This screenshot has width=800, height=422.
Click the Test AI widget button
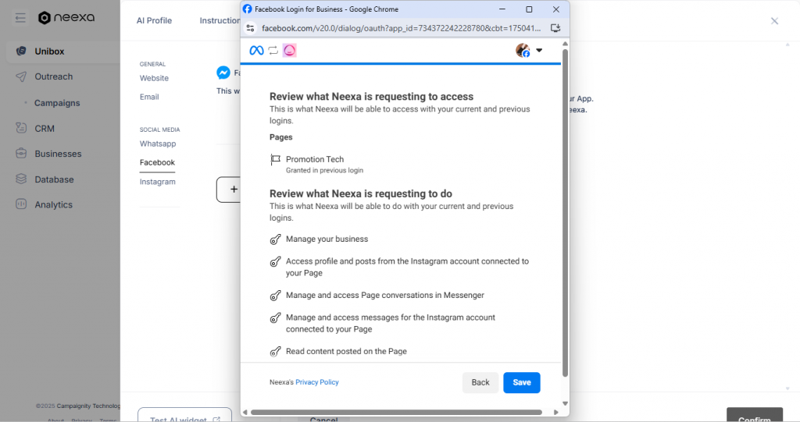[184, 415]
